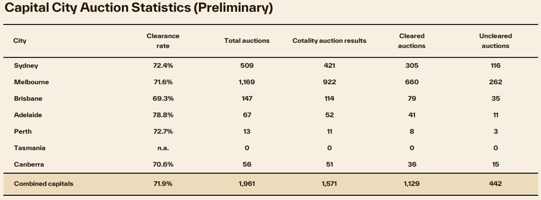The width and height of the screenshot is (541, 200).
Task: Select the Sydney row label
Action: click(26, 66)
